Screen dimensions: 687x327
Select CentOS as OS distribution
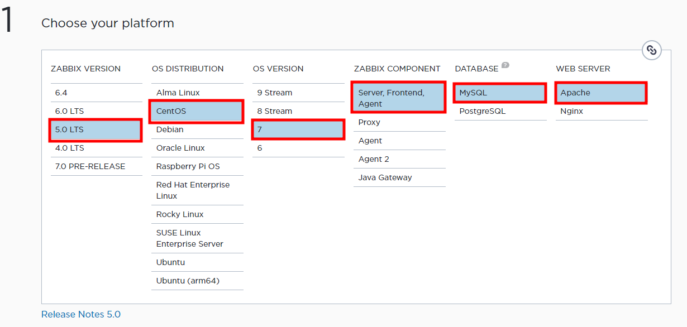[x=197, y=111]
